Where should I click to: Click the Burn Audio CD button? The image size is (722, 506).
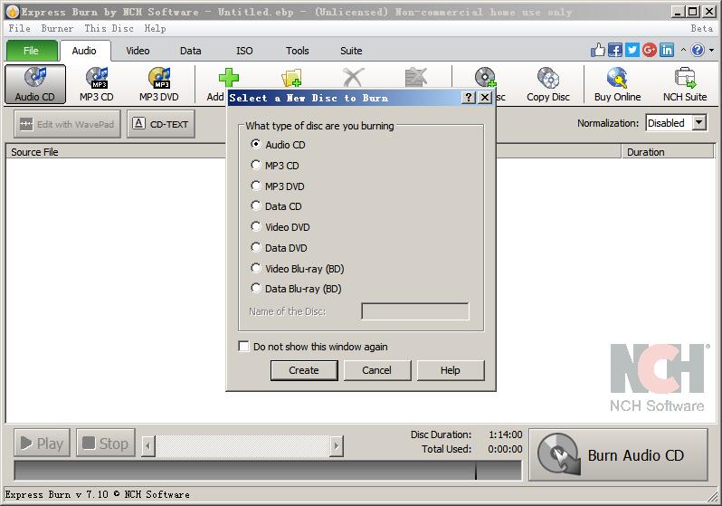click(618, 454)
